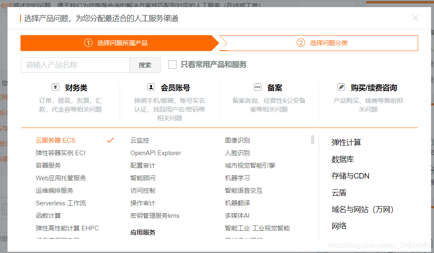Select 云服务器 ECS product
Viewport: 434px width, 253px height.
click(55, 141)
